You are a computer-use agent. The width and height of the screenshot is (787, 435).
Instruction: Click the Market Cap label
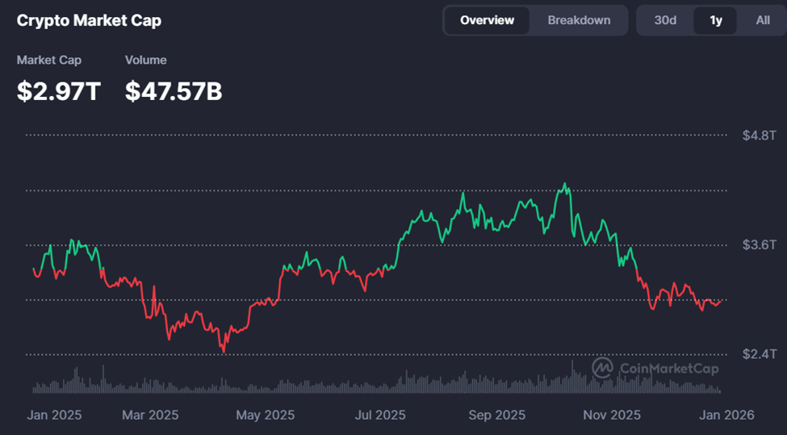click(49, 60)
